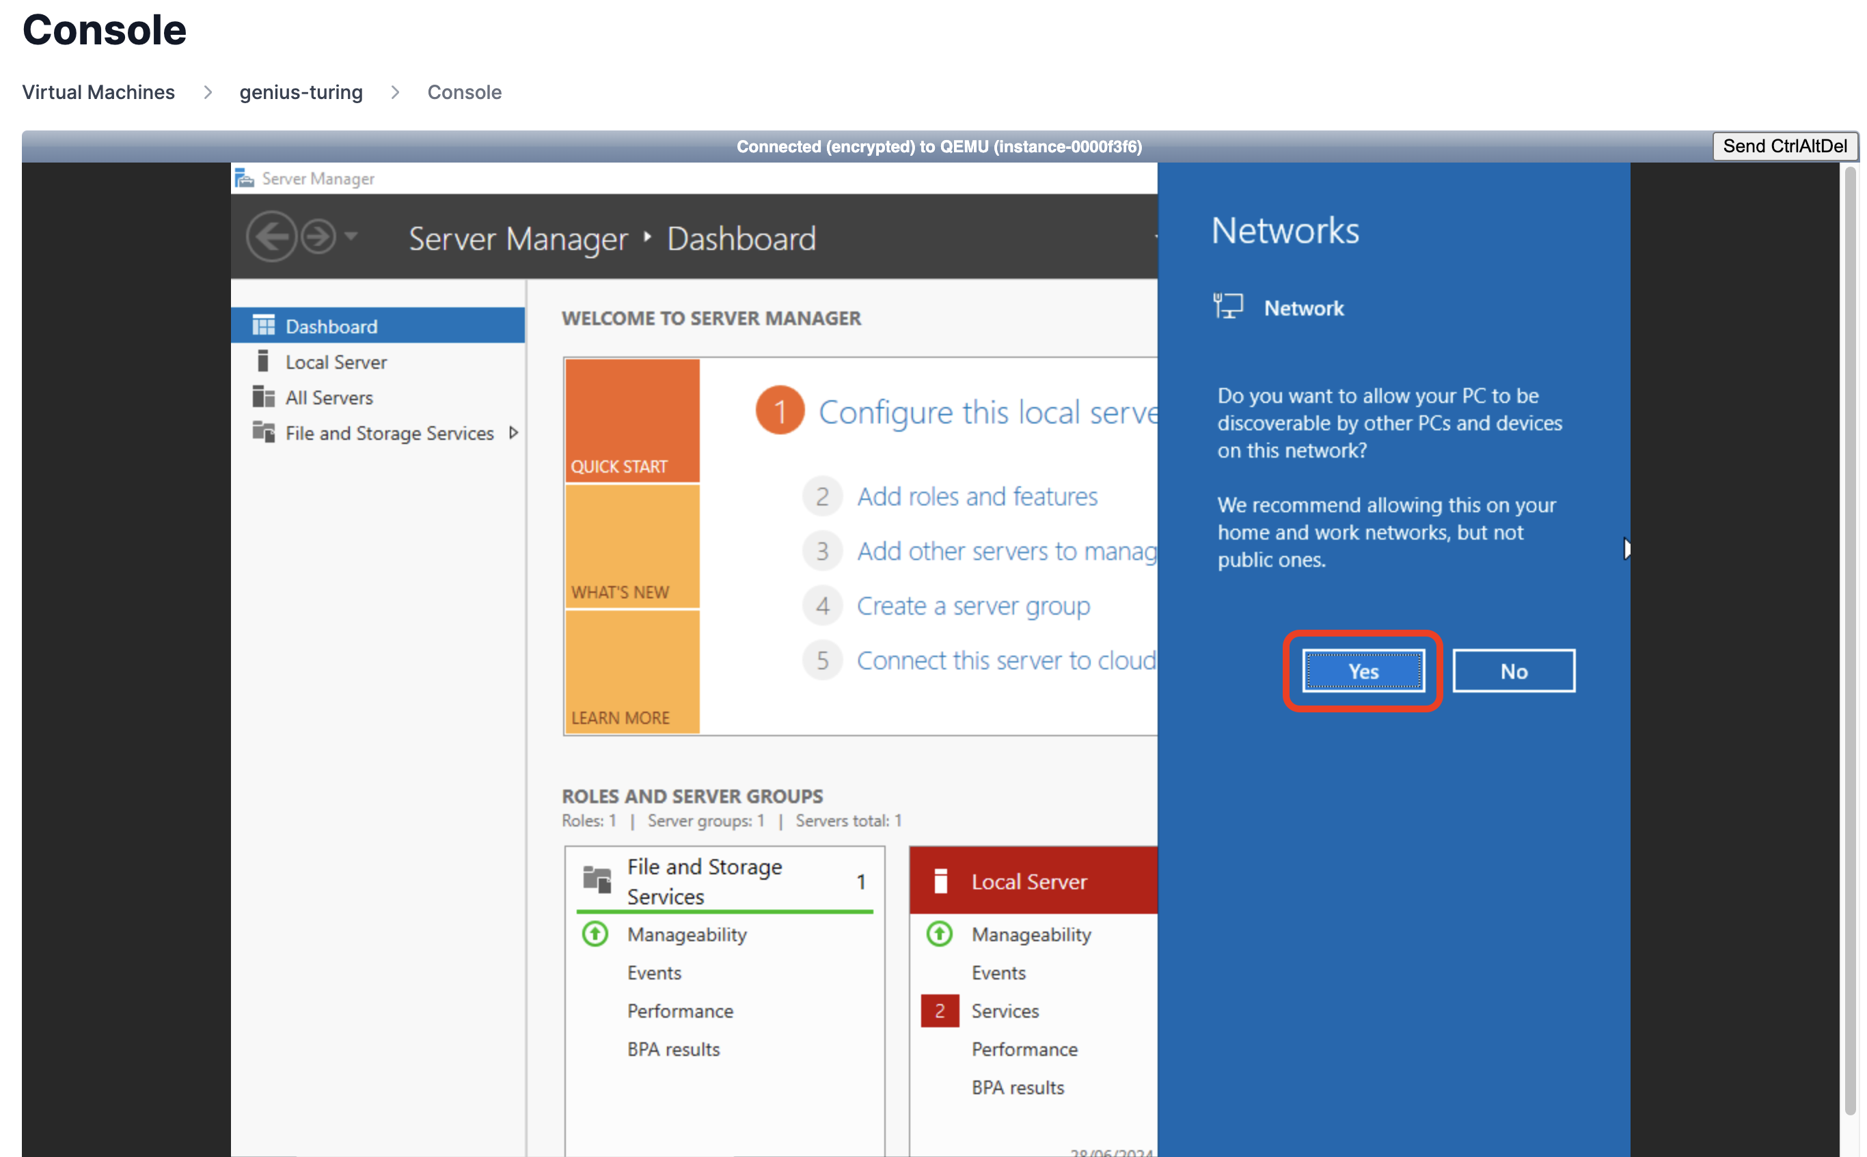Click Connect this server to cloud link

pyautogui.click(x=1007, y=660)
